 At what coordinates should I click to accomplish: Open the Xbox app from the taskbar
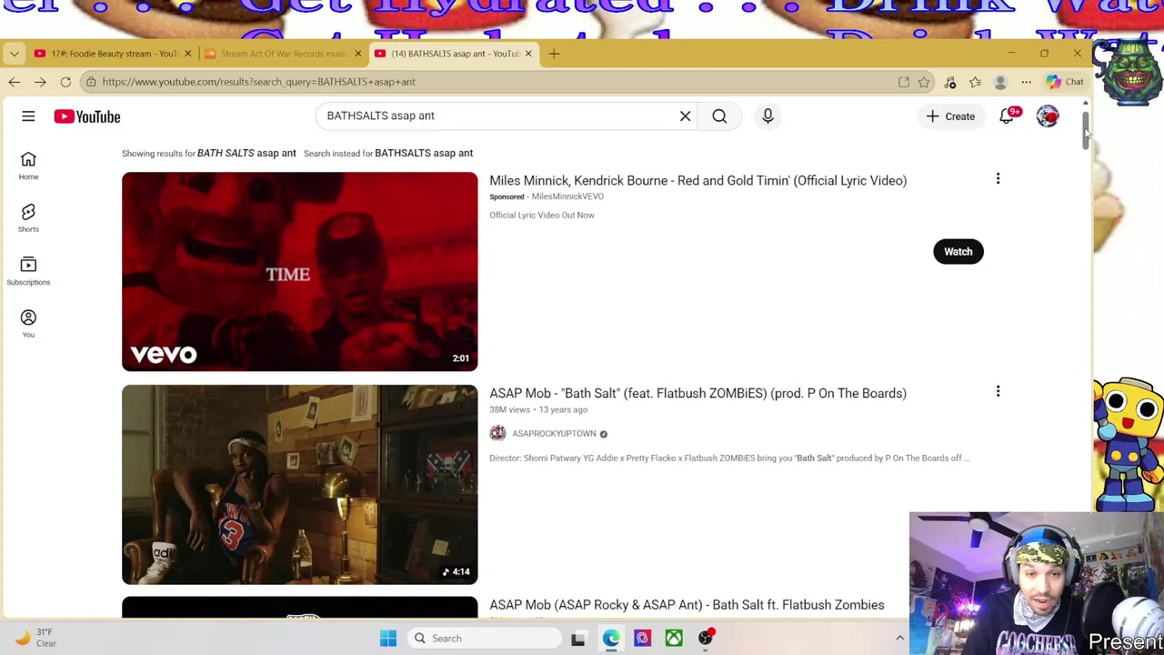tap(674, 639)
